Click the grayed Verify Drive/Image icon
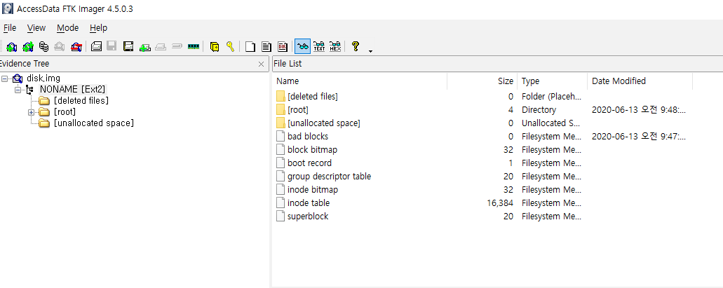The image size is (723, 288). 177,46
